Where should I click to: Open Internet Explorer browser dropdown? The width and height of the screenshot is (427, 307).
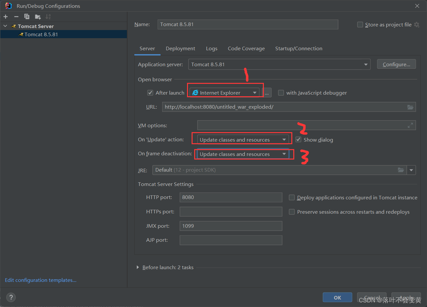pyautogui.click(x=224, y=93)
